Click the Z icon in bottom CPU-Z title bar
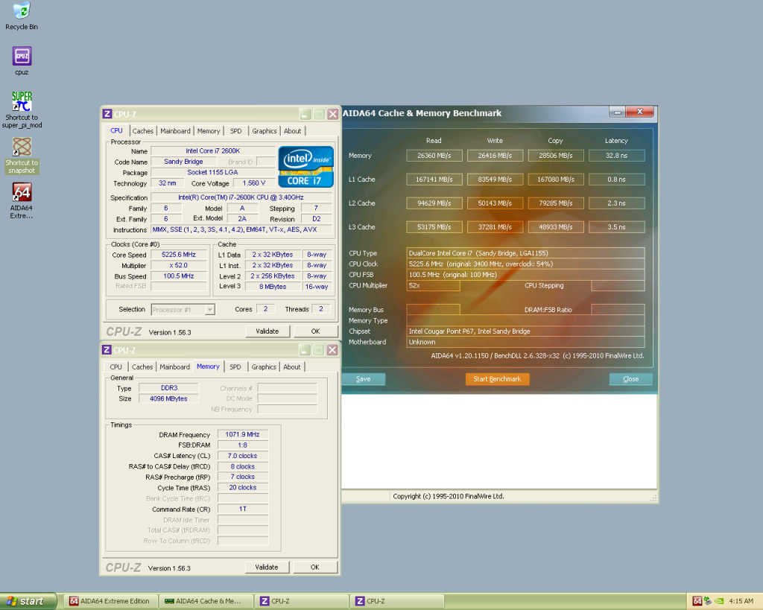The image size is (763, 610). pyautogui.click(x=107, y=350)
